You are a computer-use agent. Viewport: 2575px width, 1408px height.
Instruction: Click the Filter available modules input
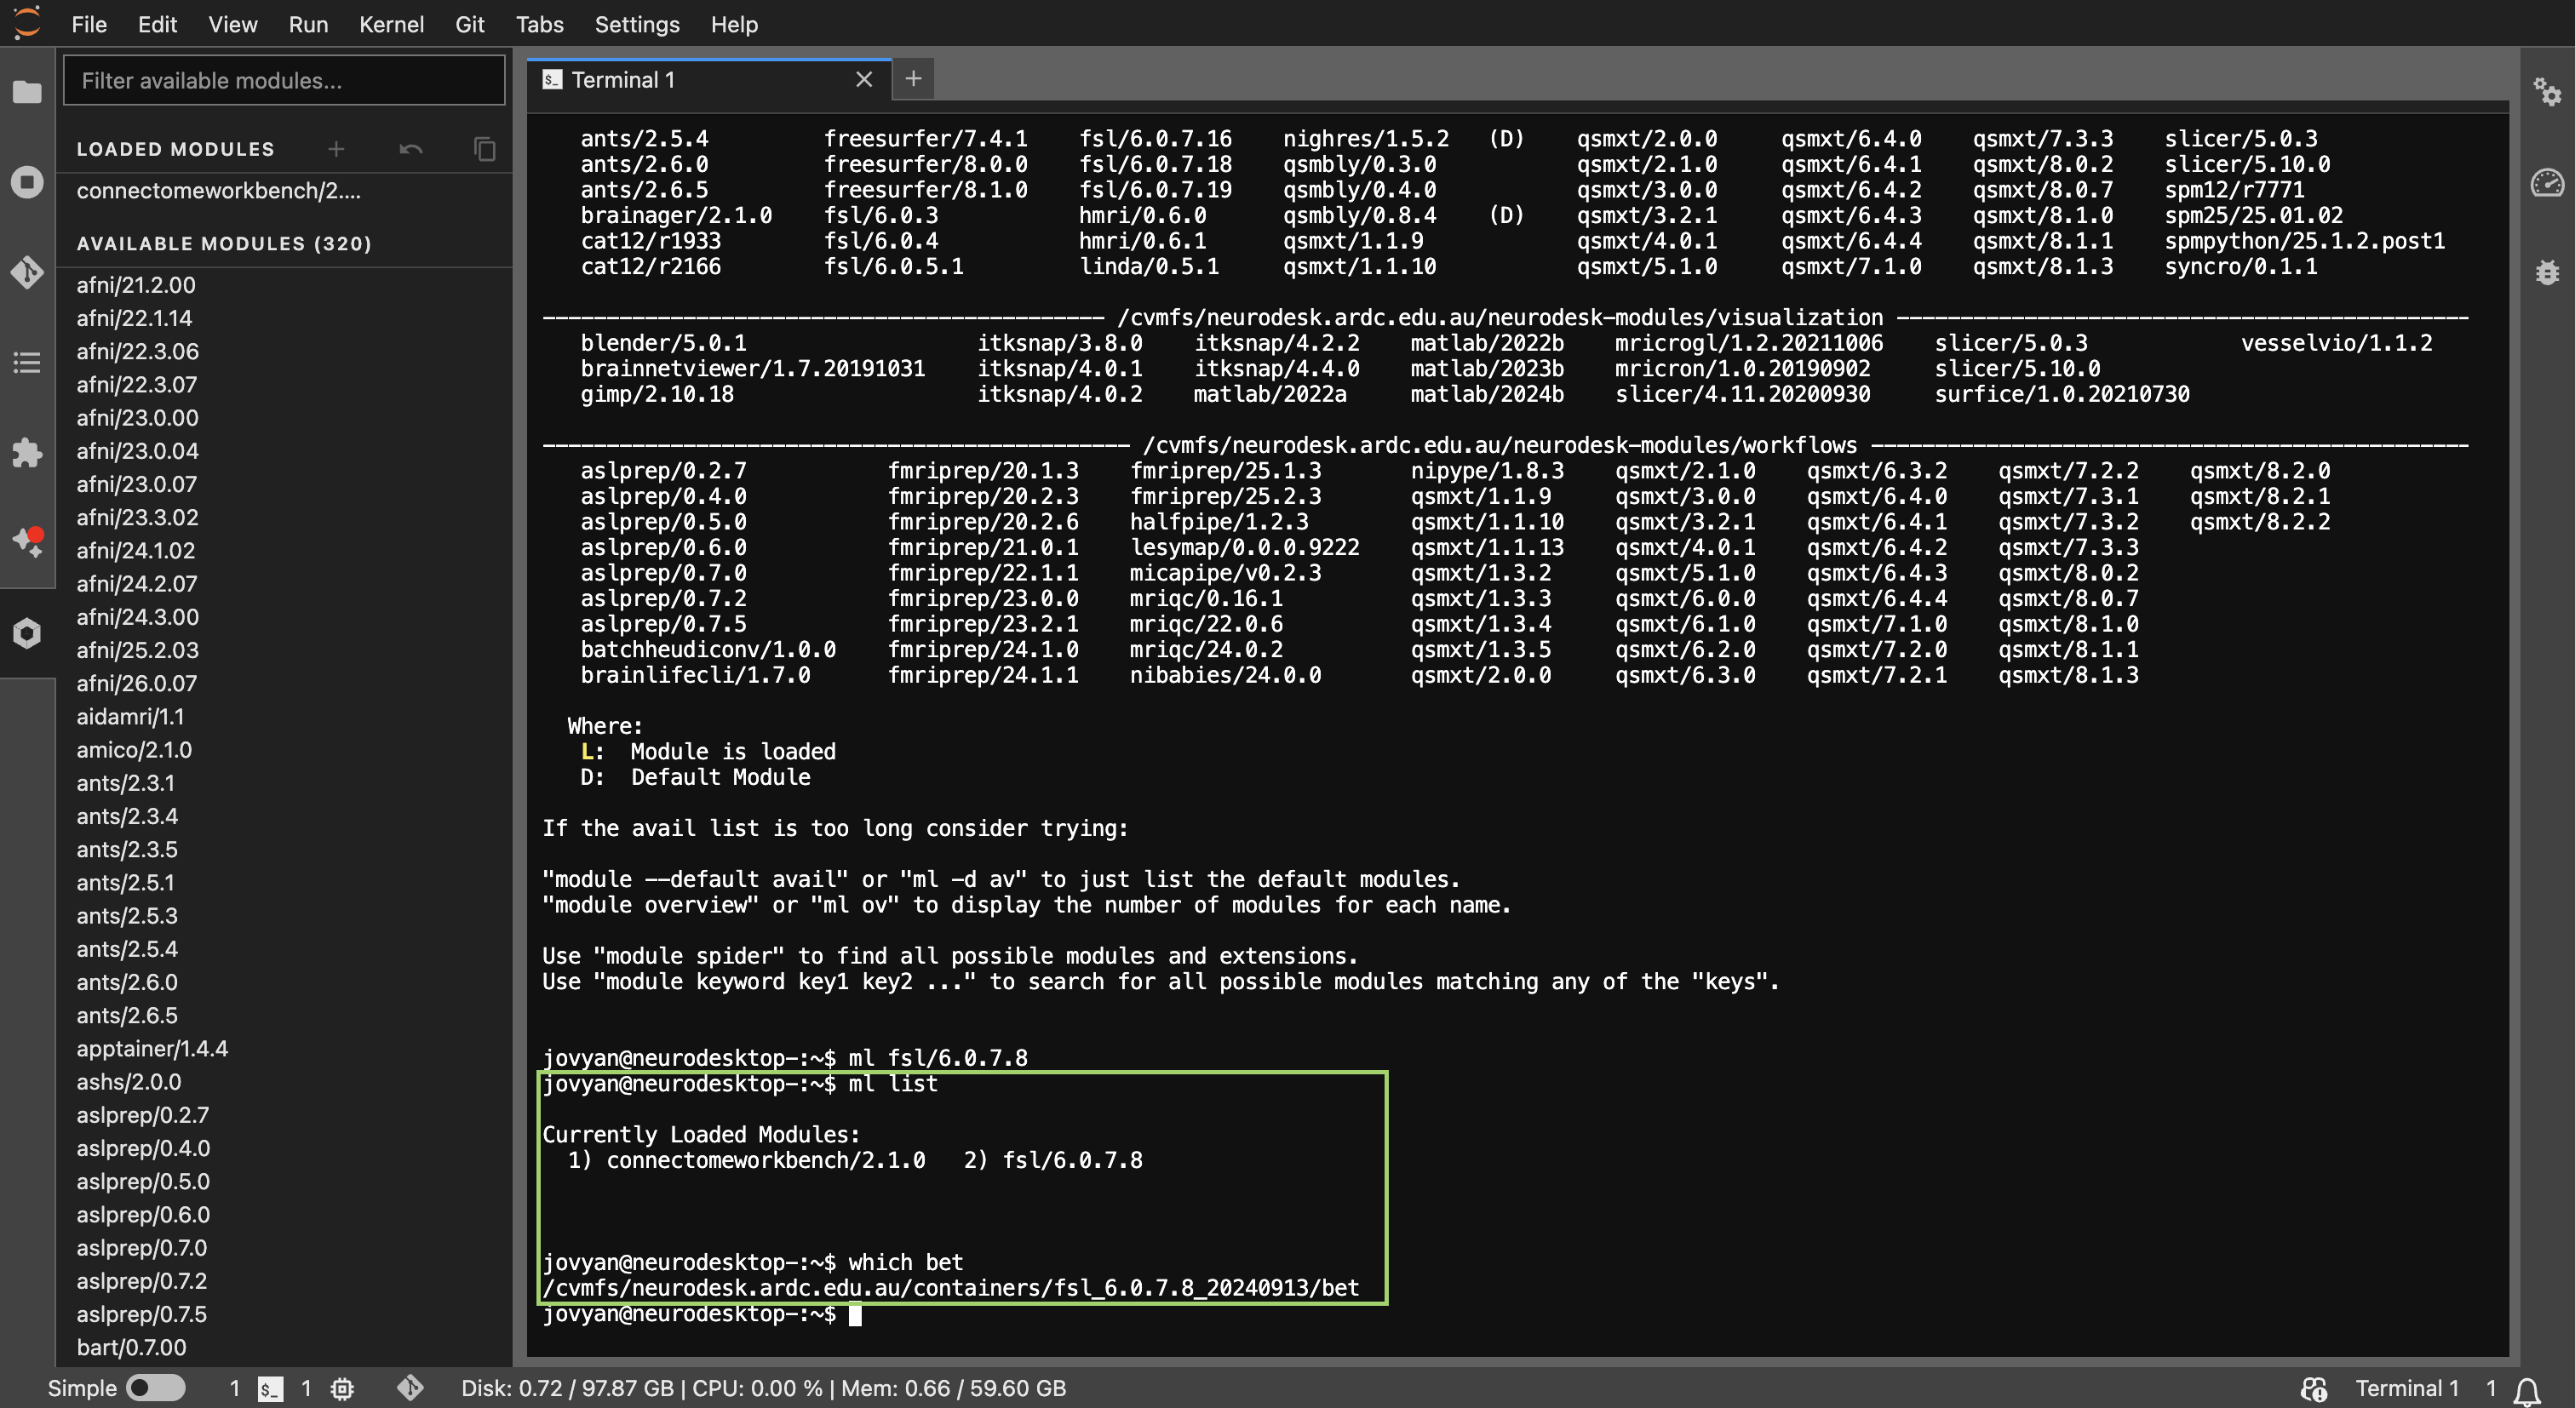284,80
